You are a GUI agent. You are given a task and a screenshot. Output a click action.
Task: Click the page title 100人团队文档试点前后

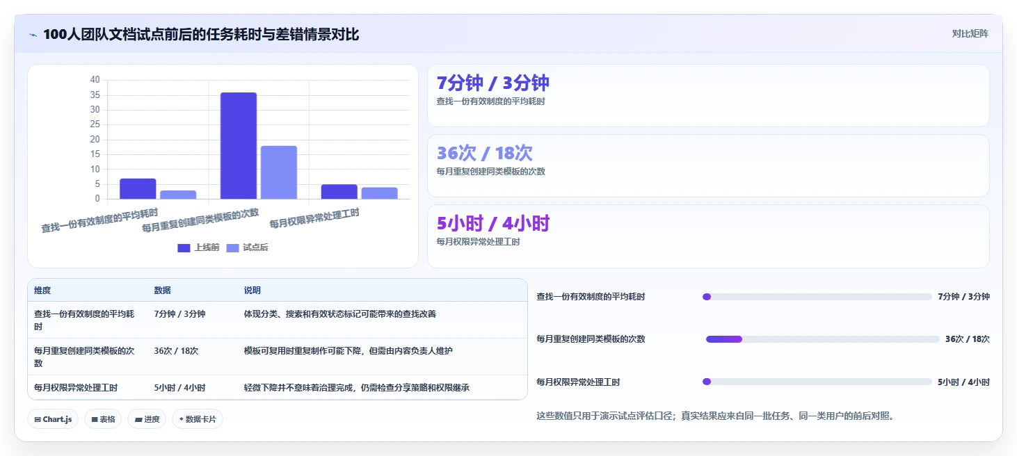click(x=201, y=34)
